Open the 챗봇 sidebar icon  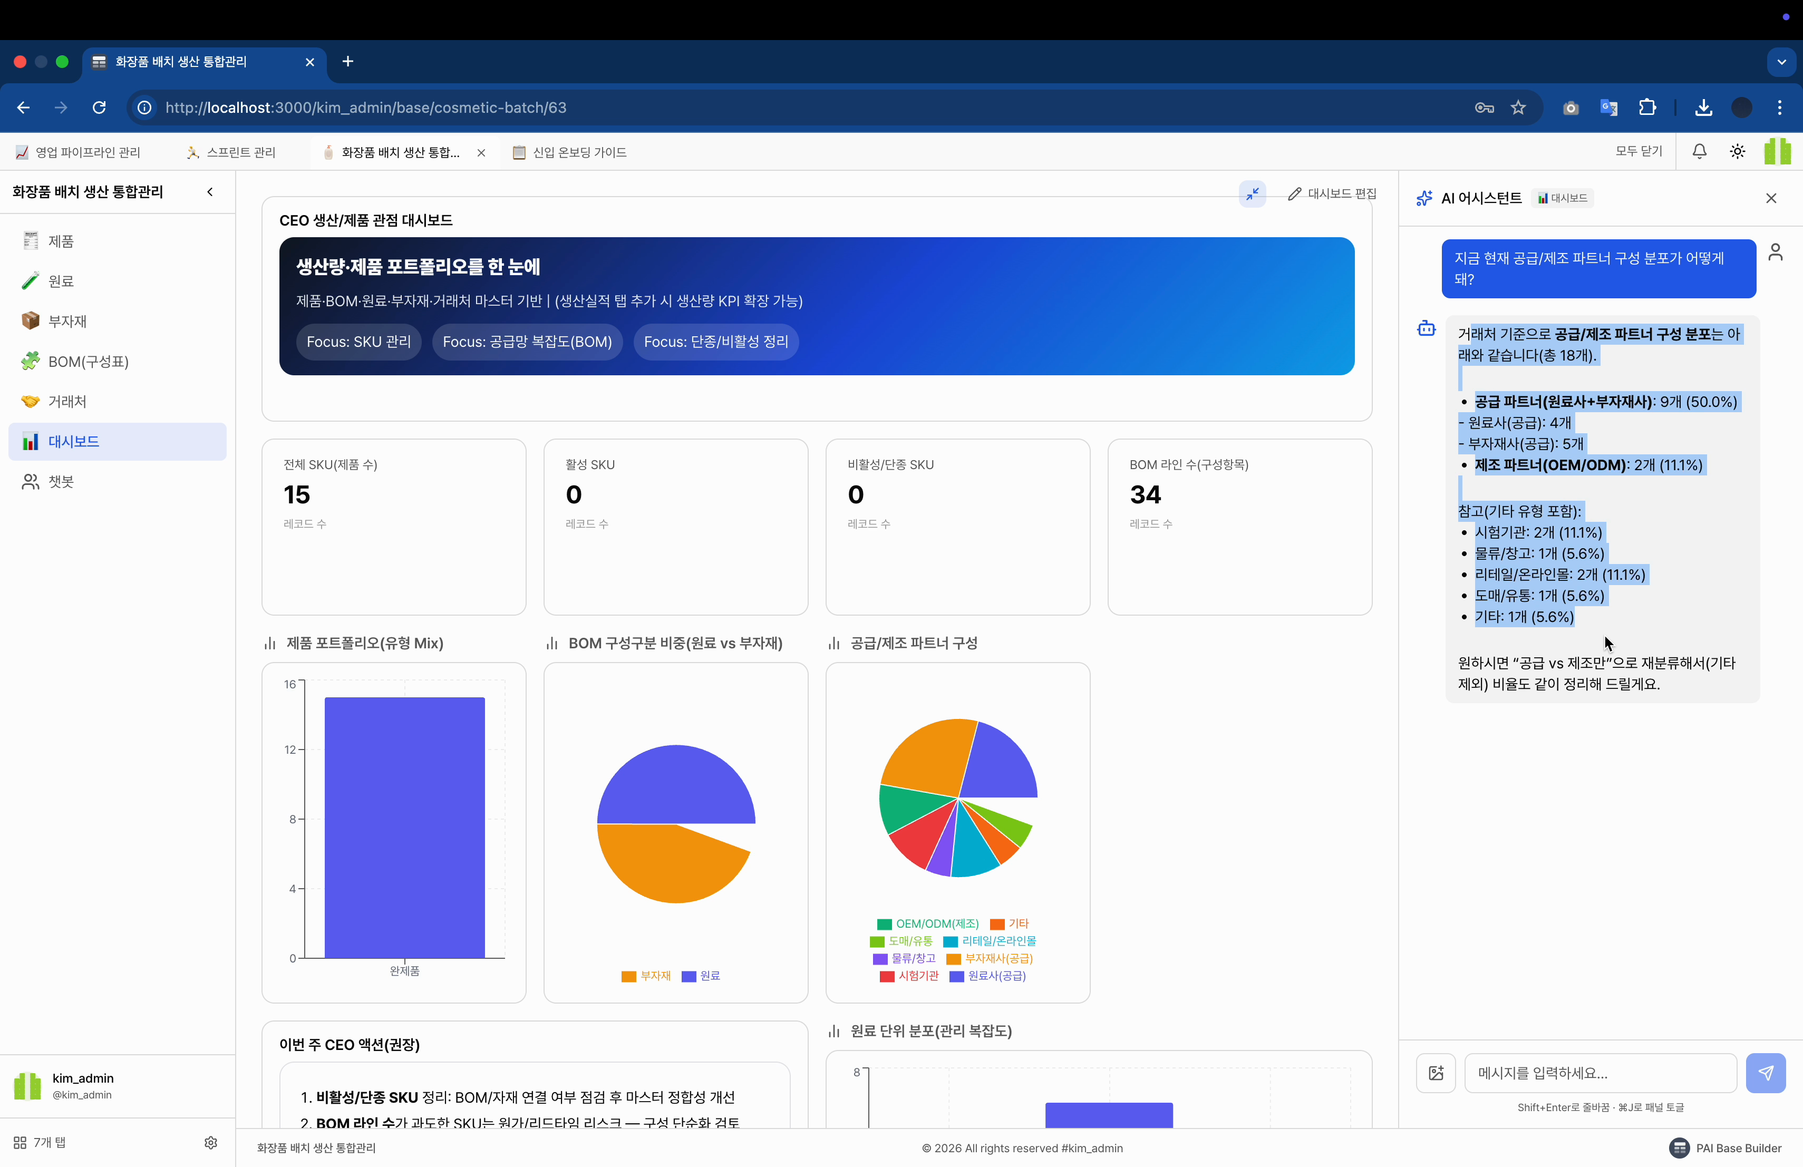pyautogui.click(x=30, y=482)
